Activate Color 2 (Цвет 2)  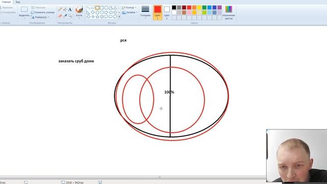[x=167, y=13]
